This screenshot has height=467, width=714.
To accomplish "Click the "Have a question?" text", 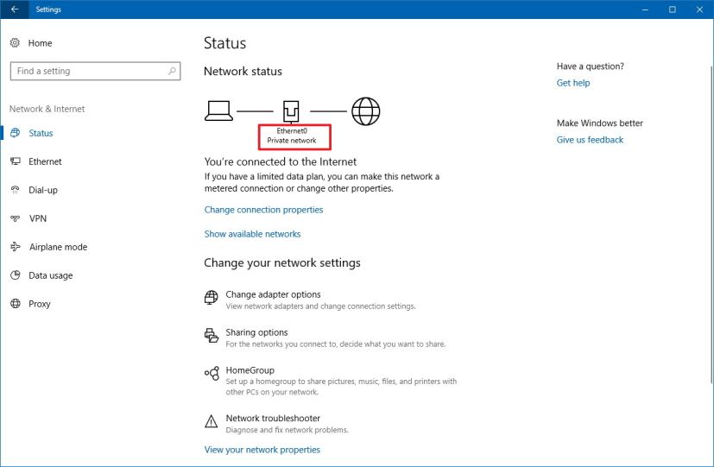I will 591,66.
